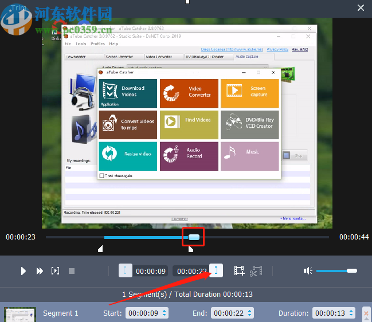Toggle the Don't show again checkbox
Viewport: 372px width, 322px height.
(102, 176)
